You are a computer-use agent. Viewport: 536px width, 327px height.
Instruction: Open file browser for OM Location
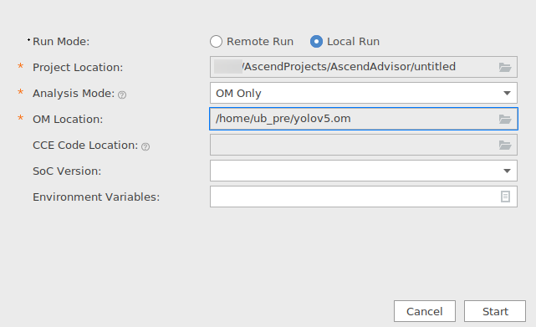coord(505,119)
